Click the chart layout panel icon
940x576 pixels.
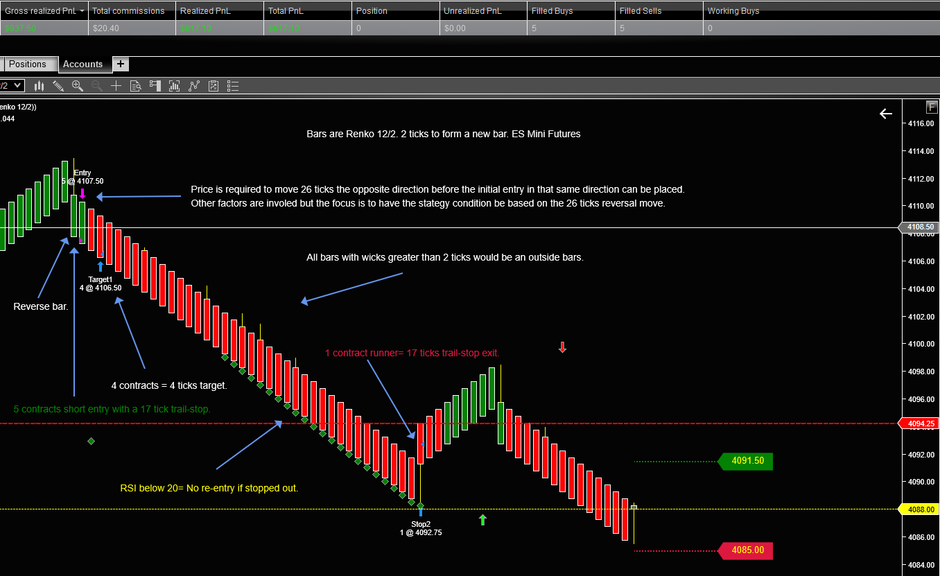click(155, 86)
